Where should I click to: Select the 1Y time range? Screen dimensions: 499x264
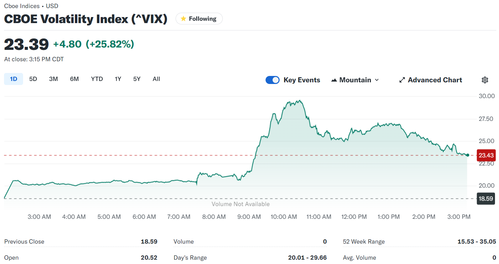click(x=118, y=79)
